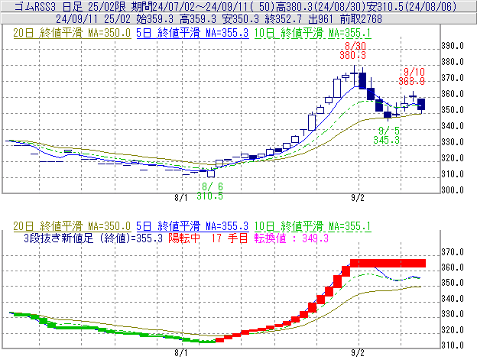Click the 前取2768 value in header
477x363 pixels.
(361, 19)
